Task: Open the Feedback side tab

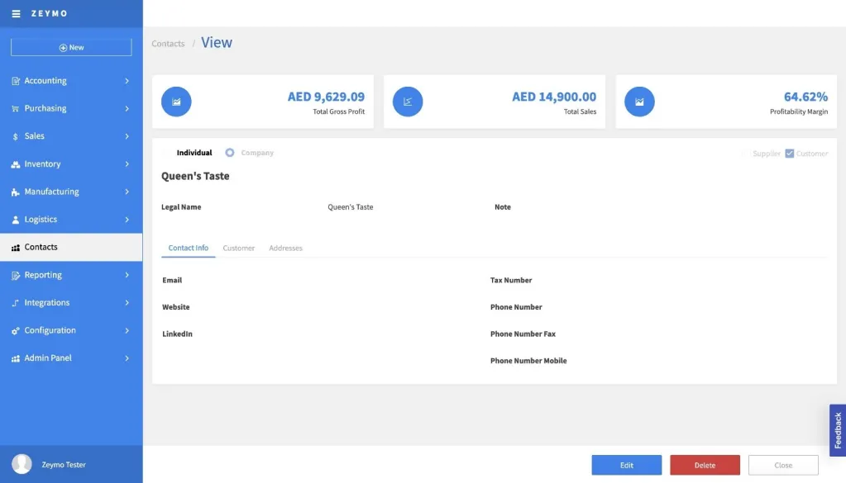Action: coord(838,430)
